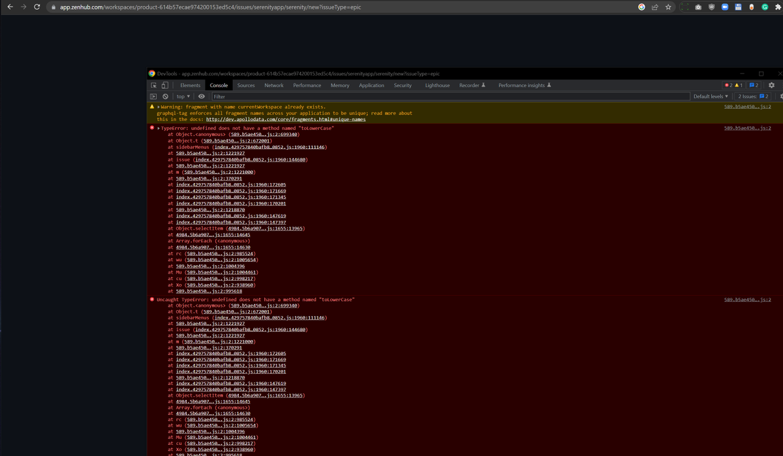This screenshot has width=783, height=456.
Task: Click the camera screenshot extension icon
Action: click(699, 7)
